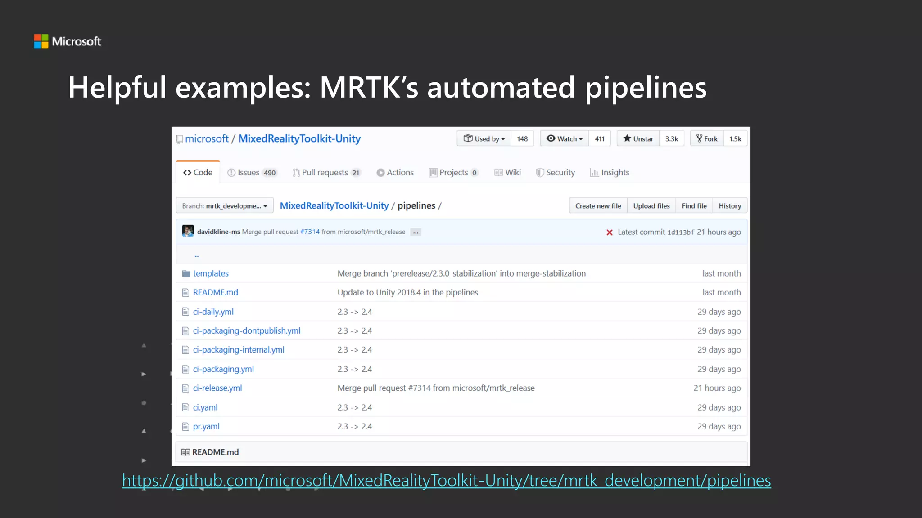This screenshot has height=518, width=922.
Task: Click the ci-packaging-dontpublish.yml file icon
Action: [x=185, y=331]
